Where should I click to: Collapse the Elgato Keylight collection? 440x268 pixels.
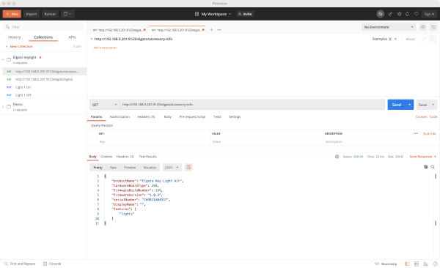tap(3, 59)
